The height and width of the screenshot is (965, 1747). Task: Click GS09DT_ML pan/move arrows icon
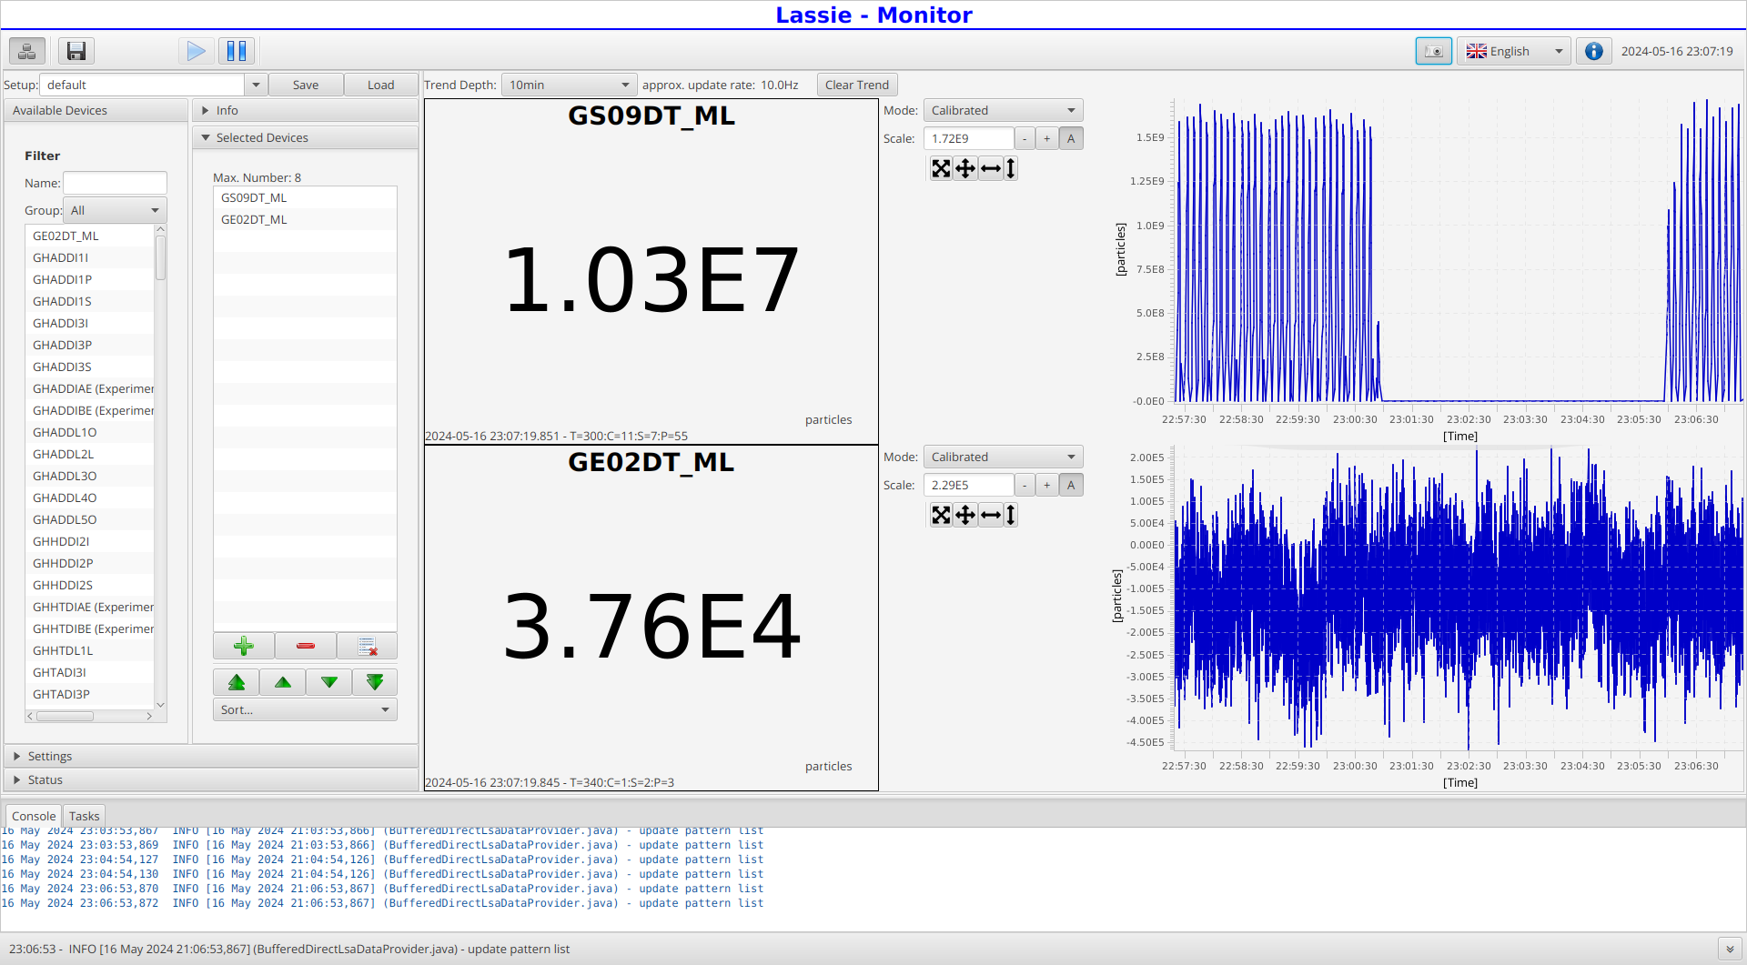pyautogui.click(x=965, y=168)
